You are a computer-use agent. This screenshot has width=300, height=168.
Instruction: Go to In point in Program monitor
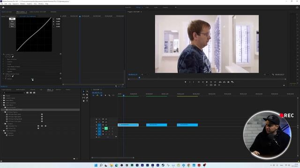[x=199, y=82]
